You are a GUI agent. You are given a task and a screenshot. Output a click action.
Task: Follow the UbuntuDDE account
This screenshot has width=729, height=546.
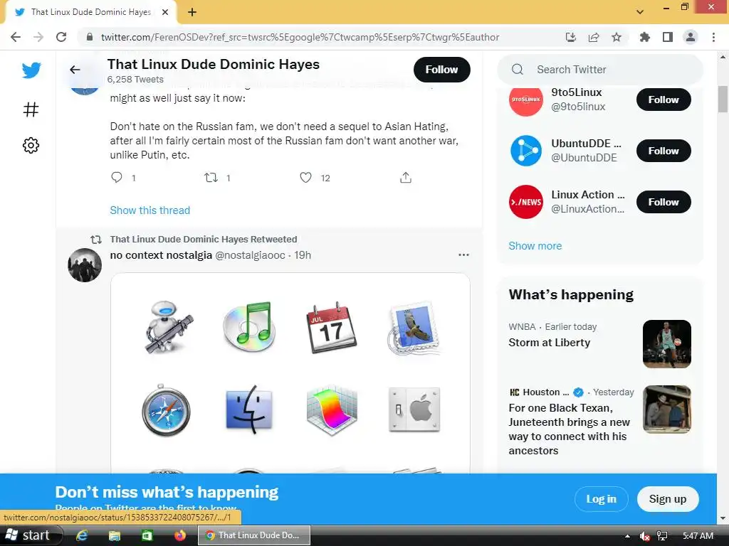tap(664, 151)
